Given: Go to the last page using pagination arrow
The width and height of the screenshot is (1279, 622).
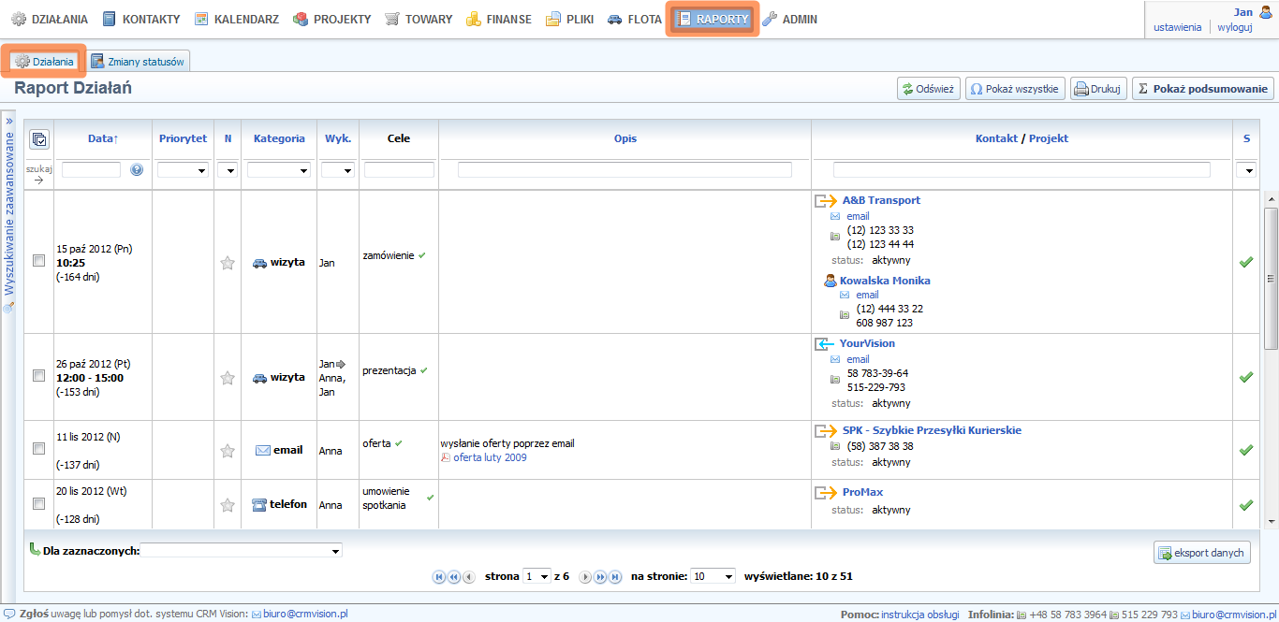Looking at the screenshot, I should tap(615, 577).
